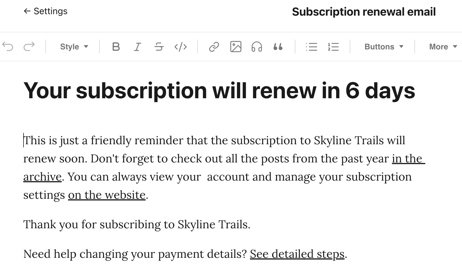Screen dimensions: 462x272
Task: Open the Style dropdown
Action: [x=74, y=47]
